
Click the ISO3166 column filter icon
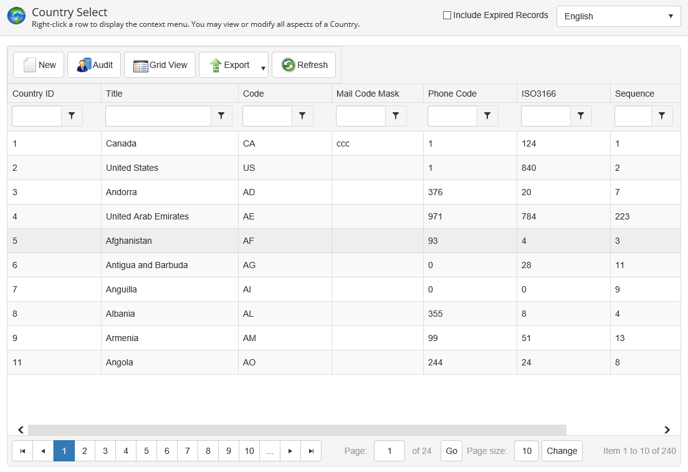pos(581,116)
